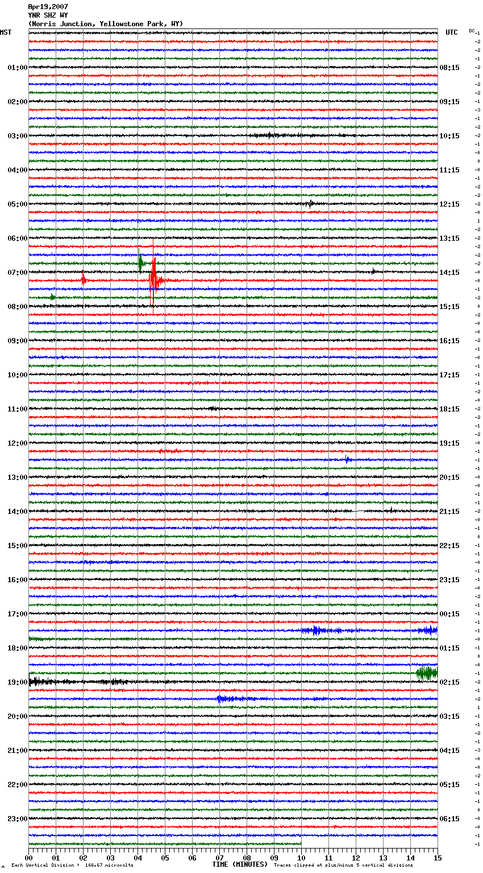Click the "Each Vertical Division = 166.67 microvolts" note

(x=72, y=865)
